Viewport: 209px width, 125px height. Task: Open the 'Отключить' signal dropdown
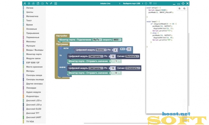(x=133, y=68)
